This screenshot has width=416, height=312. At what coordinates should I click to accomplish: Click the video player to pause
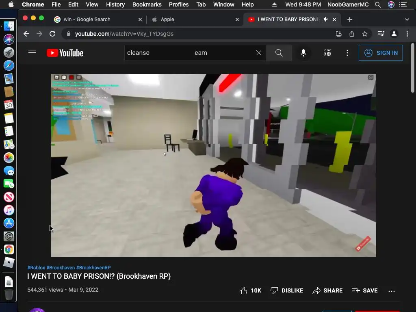coord(214,165)
